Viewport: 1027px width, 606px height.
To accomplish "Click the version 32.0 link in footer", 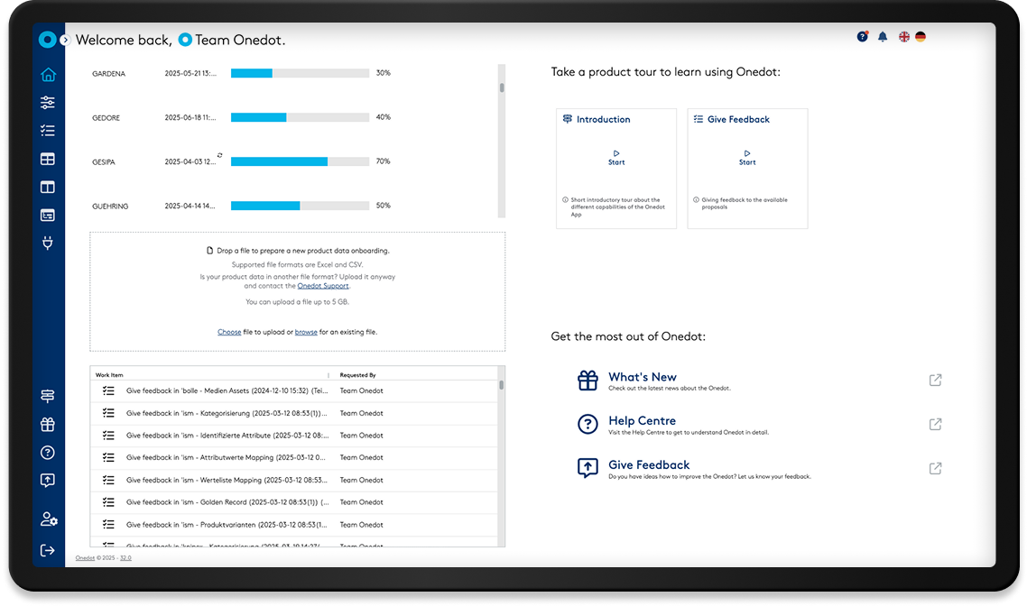I will (125, 558).
